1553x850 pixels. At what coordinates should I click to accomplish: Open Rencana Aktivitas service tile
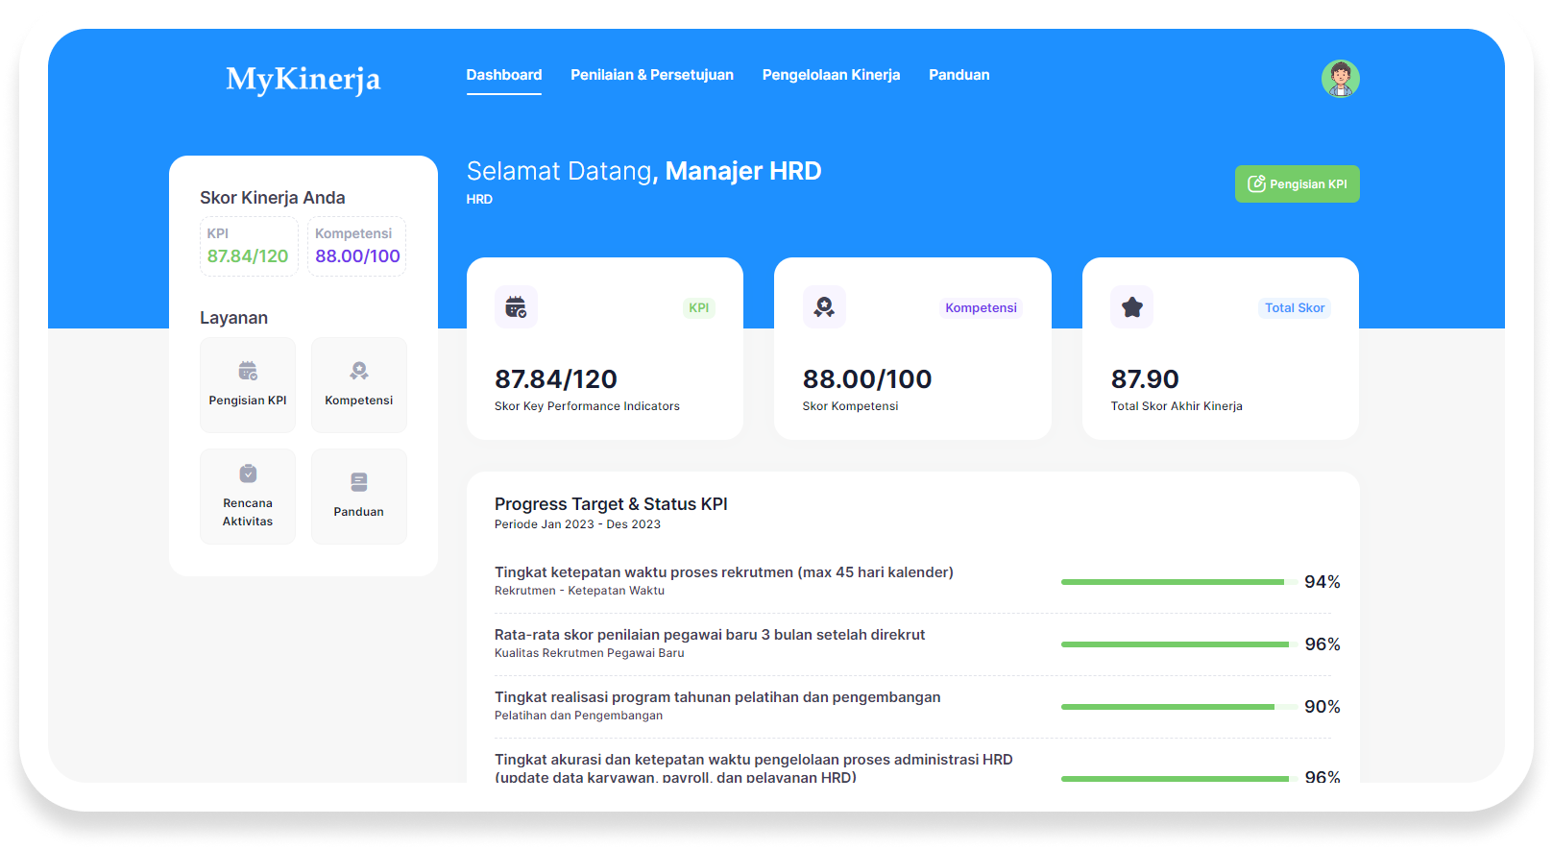tap(248, 497)
